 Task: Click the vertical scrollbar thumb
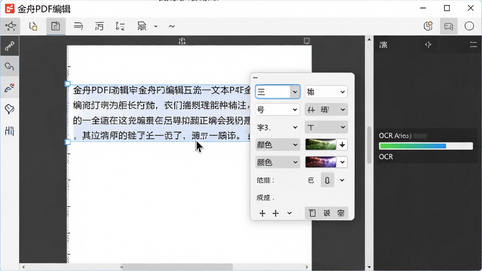pos(369,145)
